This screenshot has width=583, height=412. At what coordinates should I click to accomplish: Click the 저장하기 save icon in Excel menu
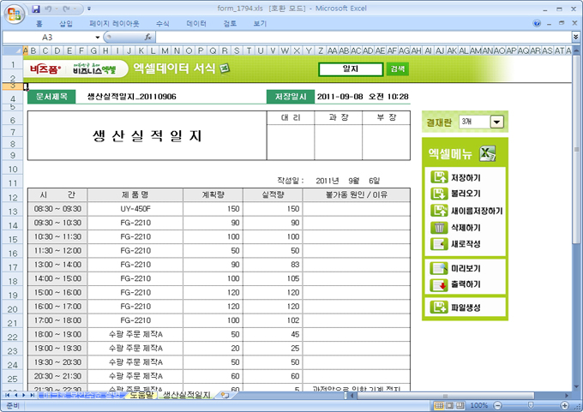click(439, 177)
